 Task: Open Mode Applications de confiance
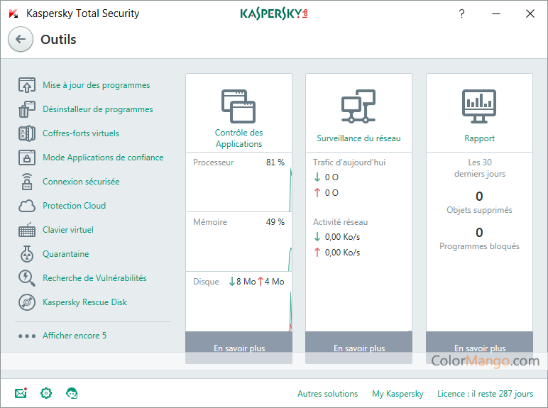[103, 158]
